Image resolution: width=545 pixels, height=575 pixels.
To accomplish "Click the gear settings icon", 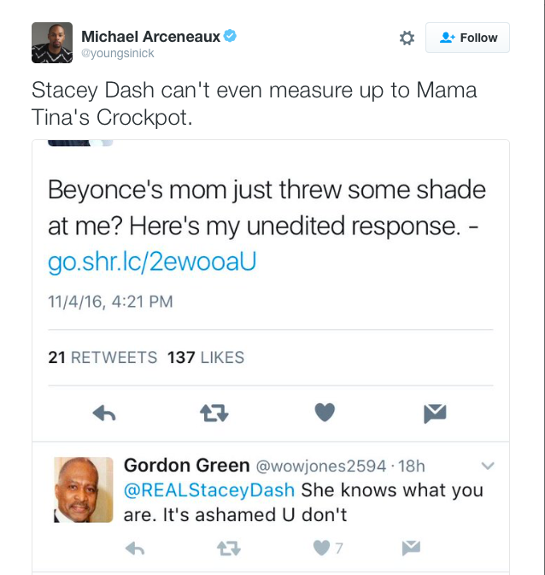I will click(407, 38).
